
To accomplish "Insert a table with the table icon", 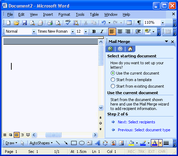I will click(x=129, y=23).
